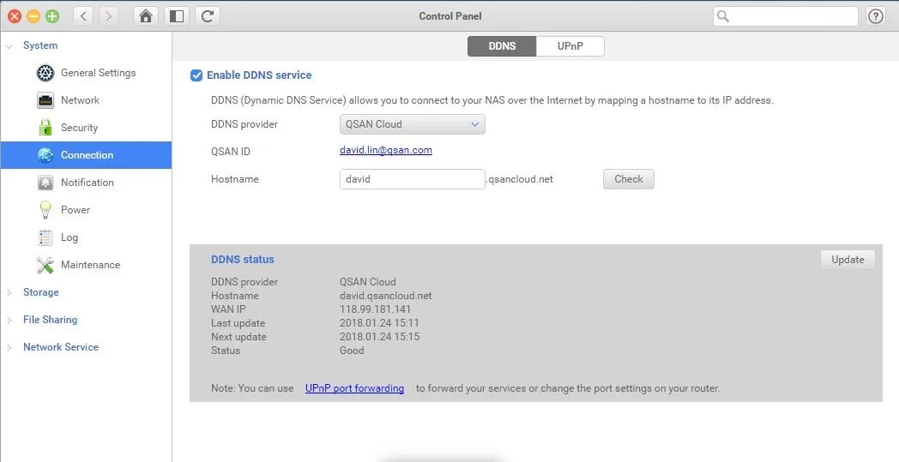Click the General Settings gear icon
The image size is (899, 462).
pos(45,73)
